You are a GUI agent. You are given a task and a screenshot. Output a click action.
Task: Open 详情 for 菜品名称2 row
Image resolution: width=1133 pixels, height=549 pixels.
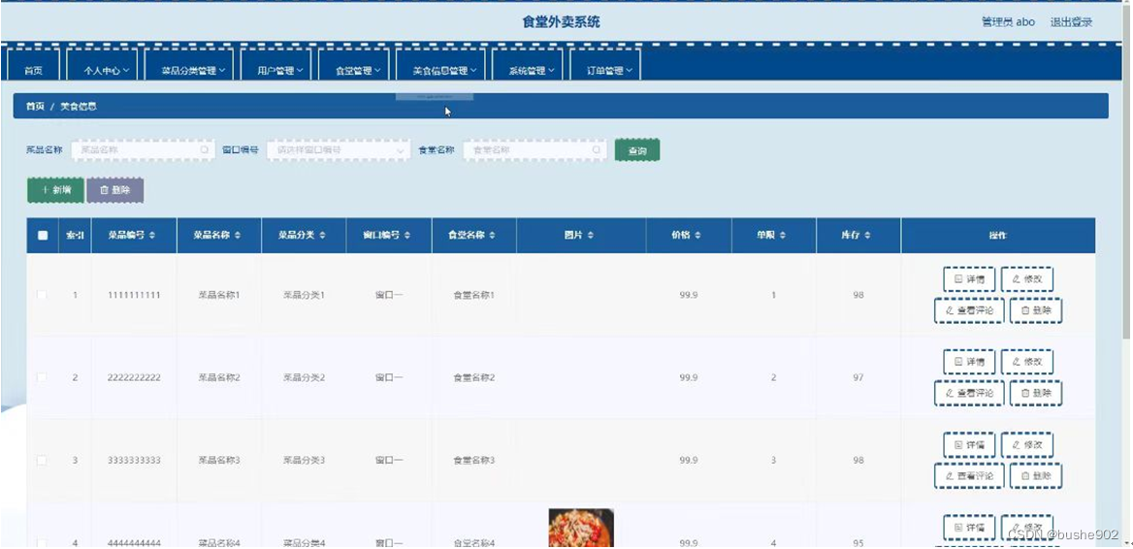click(x=969, y=362)
